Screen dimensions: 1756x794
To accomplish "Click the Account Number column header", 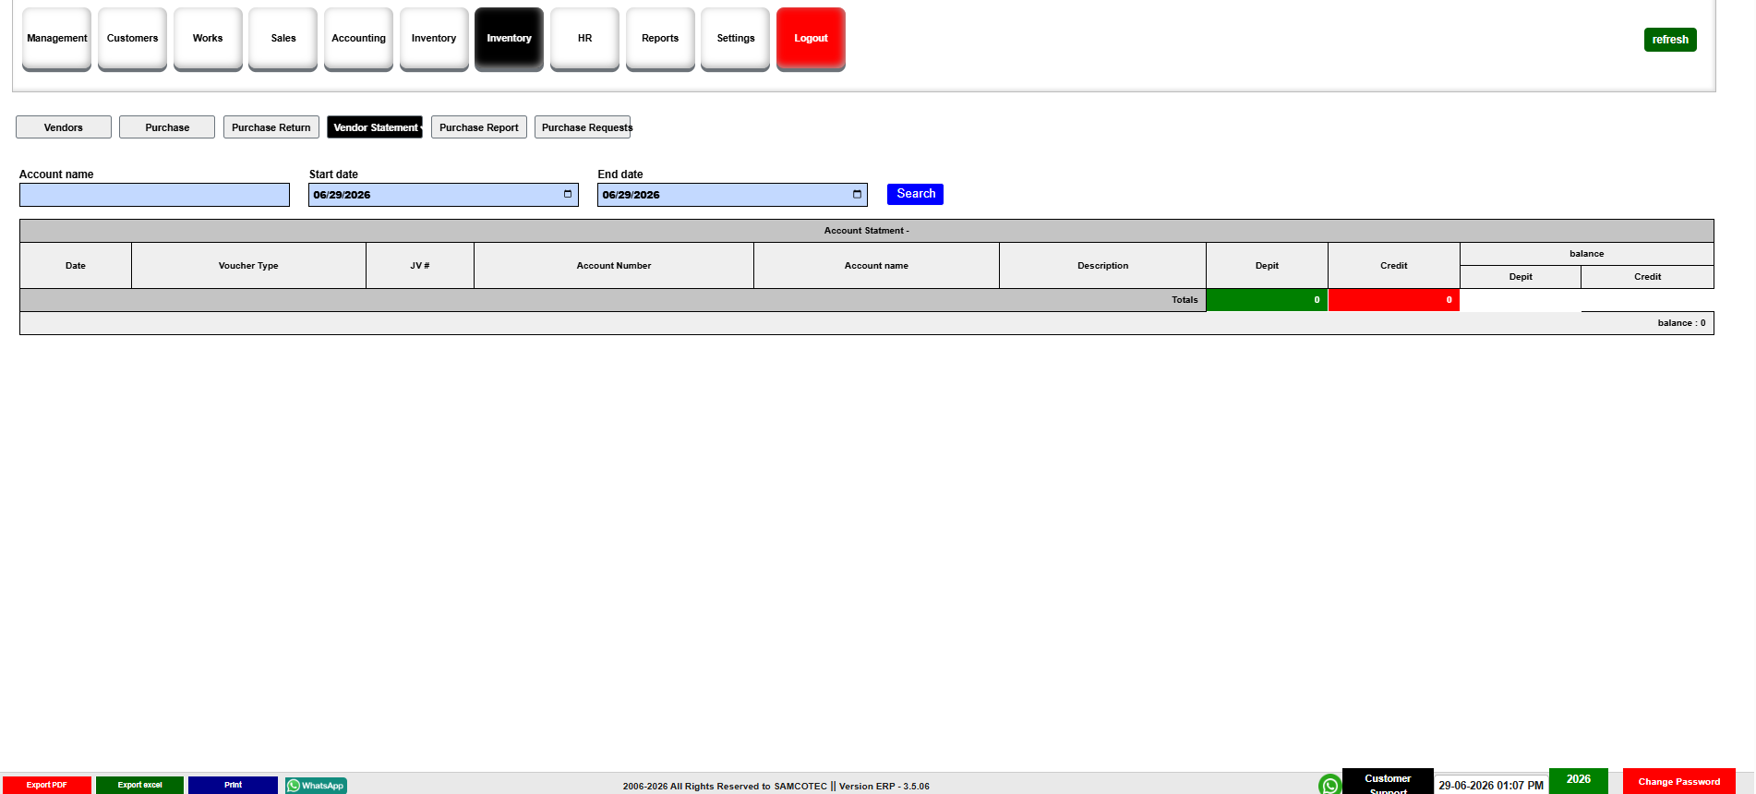I will (x=614, y=266).
